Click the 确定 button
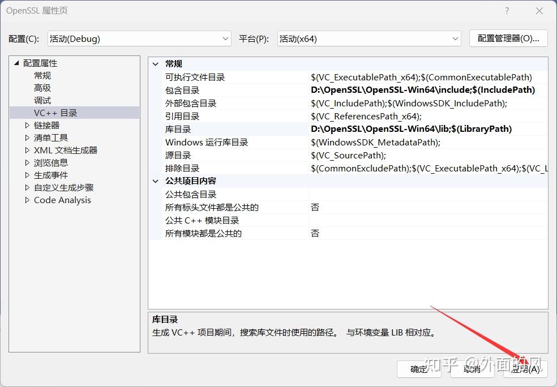The width and height of the screenshot is (557, 387). coord(419,369)
